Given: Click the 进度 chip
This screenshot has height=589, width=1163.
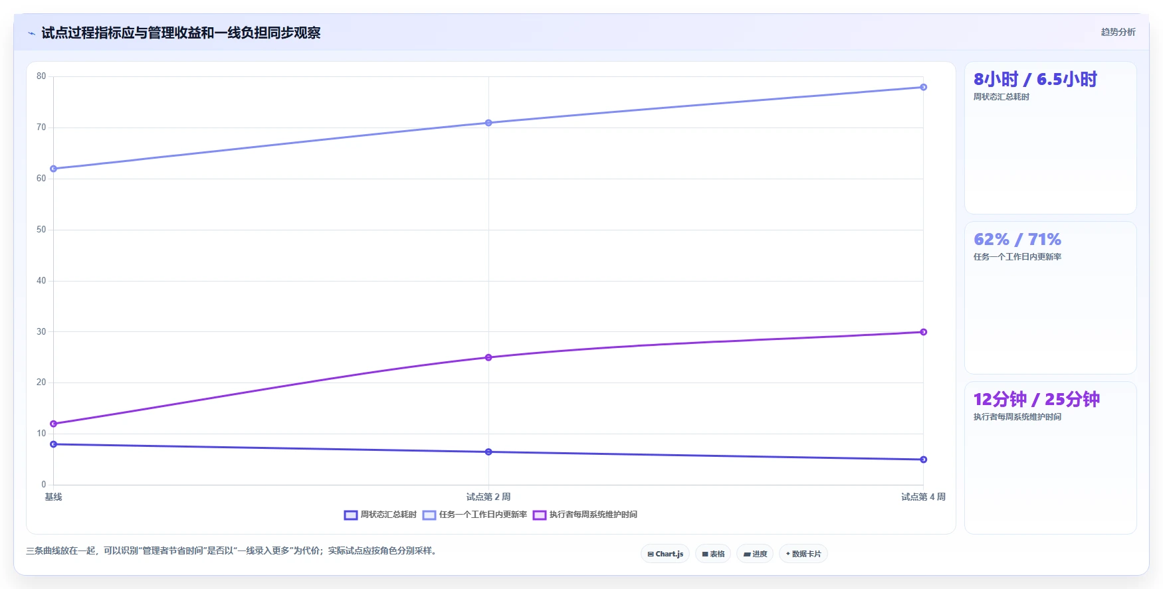Looking at the screenshot, I should pyautogui.click(x=755, y=554).
